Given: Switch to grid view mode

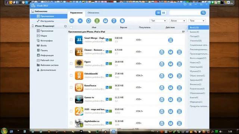Looking at the screenshot, I should (164, 13).
